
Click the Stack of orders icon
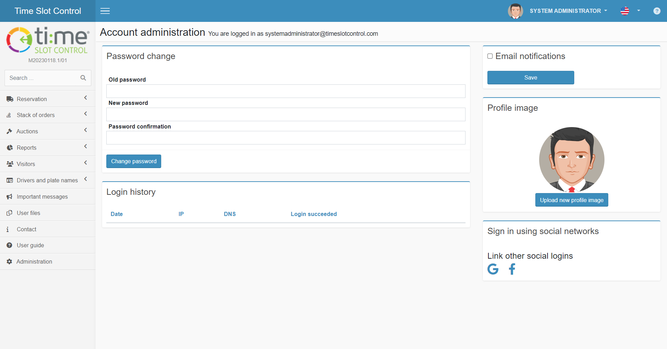click(x=9, y=115)
